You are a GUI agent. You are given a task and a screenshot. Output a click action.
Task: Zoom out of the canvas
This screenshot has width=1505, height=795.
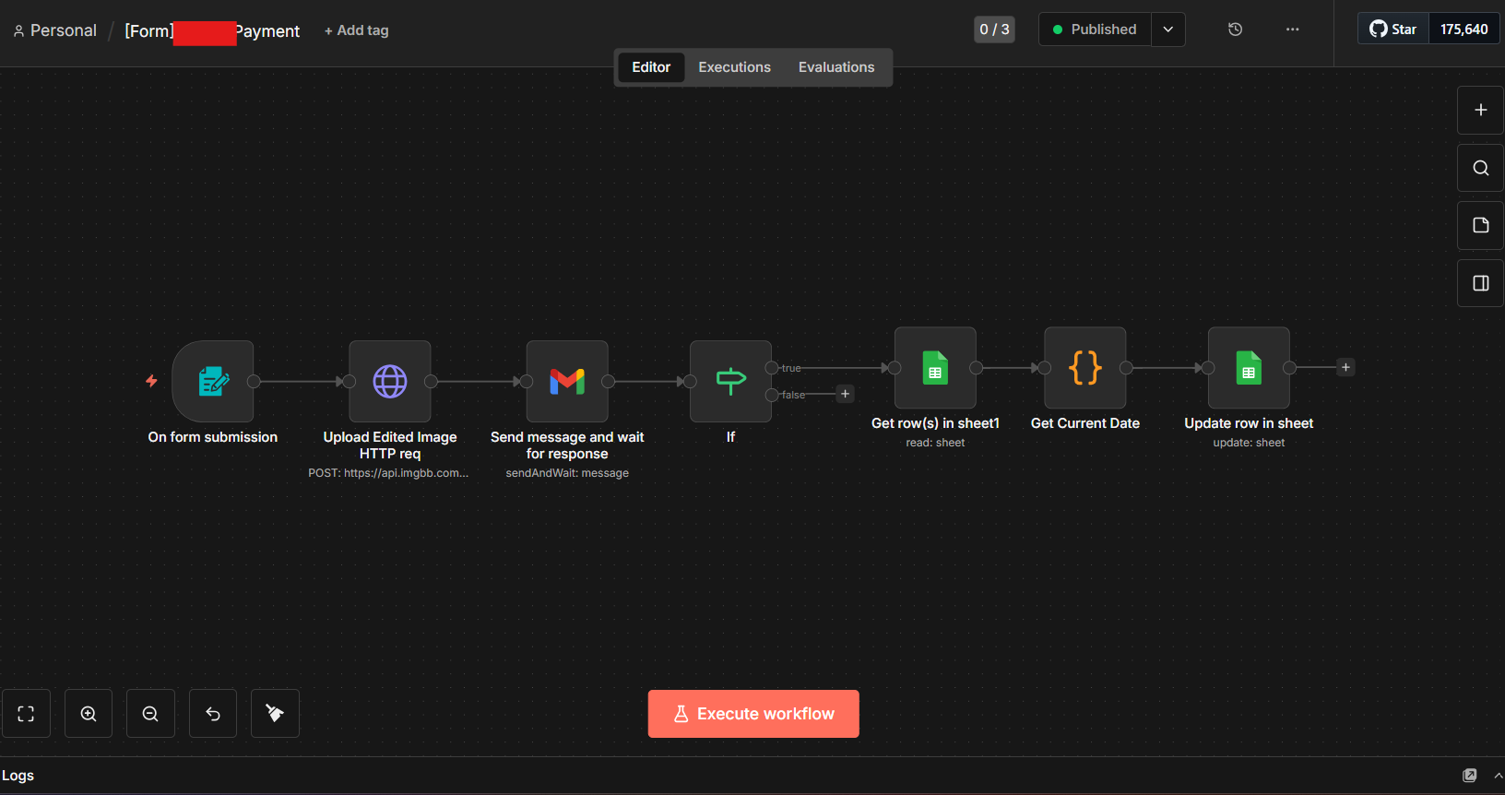(150, 713)
